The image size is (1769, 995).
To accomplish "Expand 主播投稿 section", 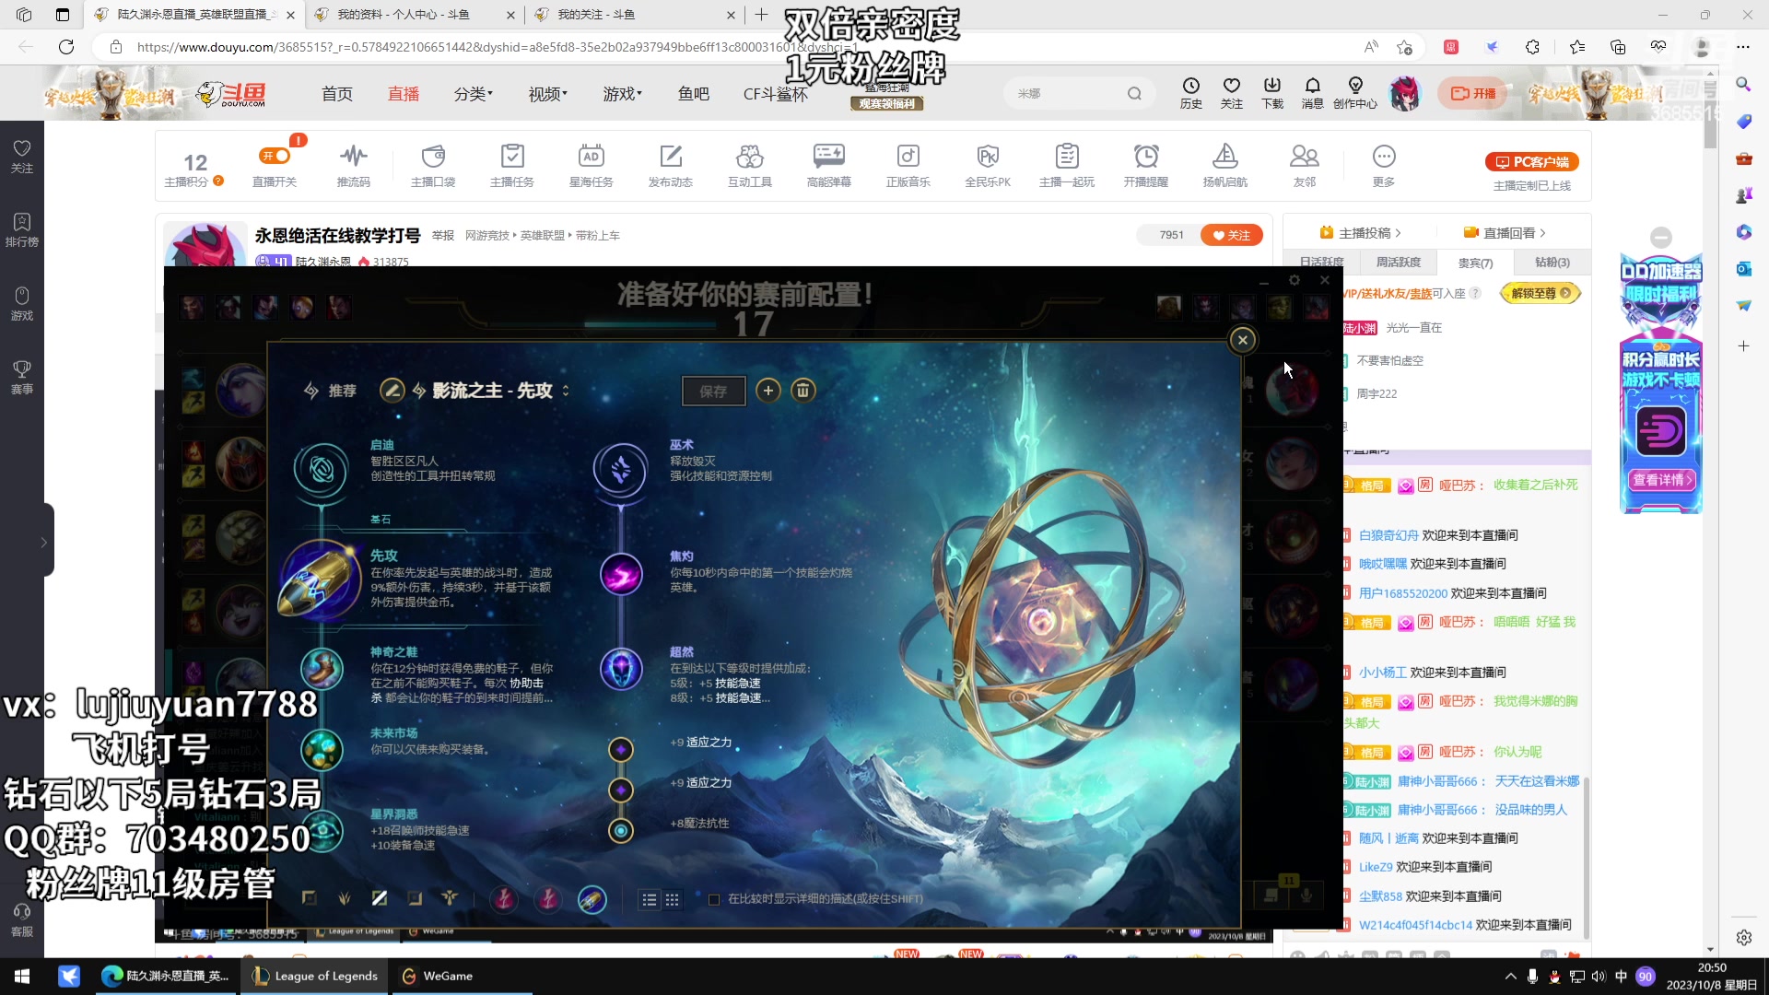I will 1360,233.
